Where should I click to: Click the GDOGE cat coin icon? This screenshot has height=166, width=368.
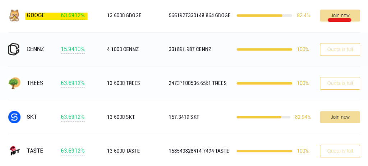click(x=14, y=15)
